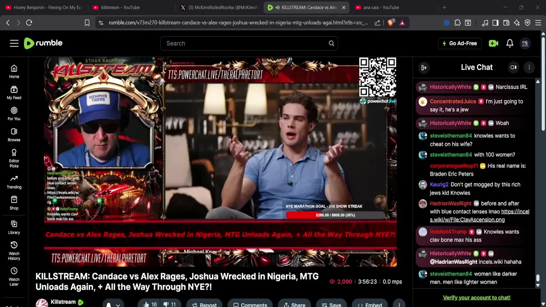Like the video with thumbs up
Viewport: 546px width, 307px height.
click(150, 304)
